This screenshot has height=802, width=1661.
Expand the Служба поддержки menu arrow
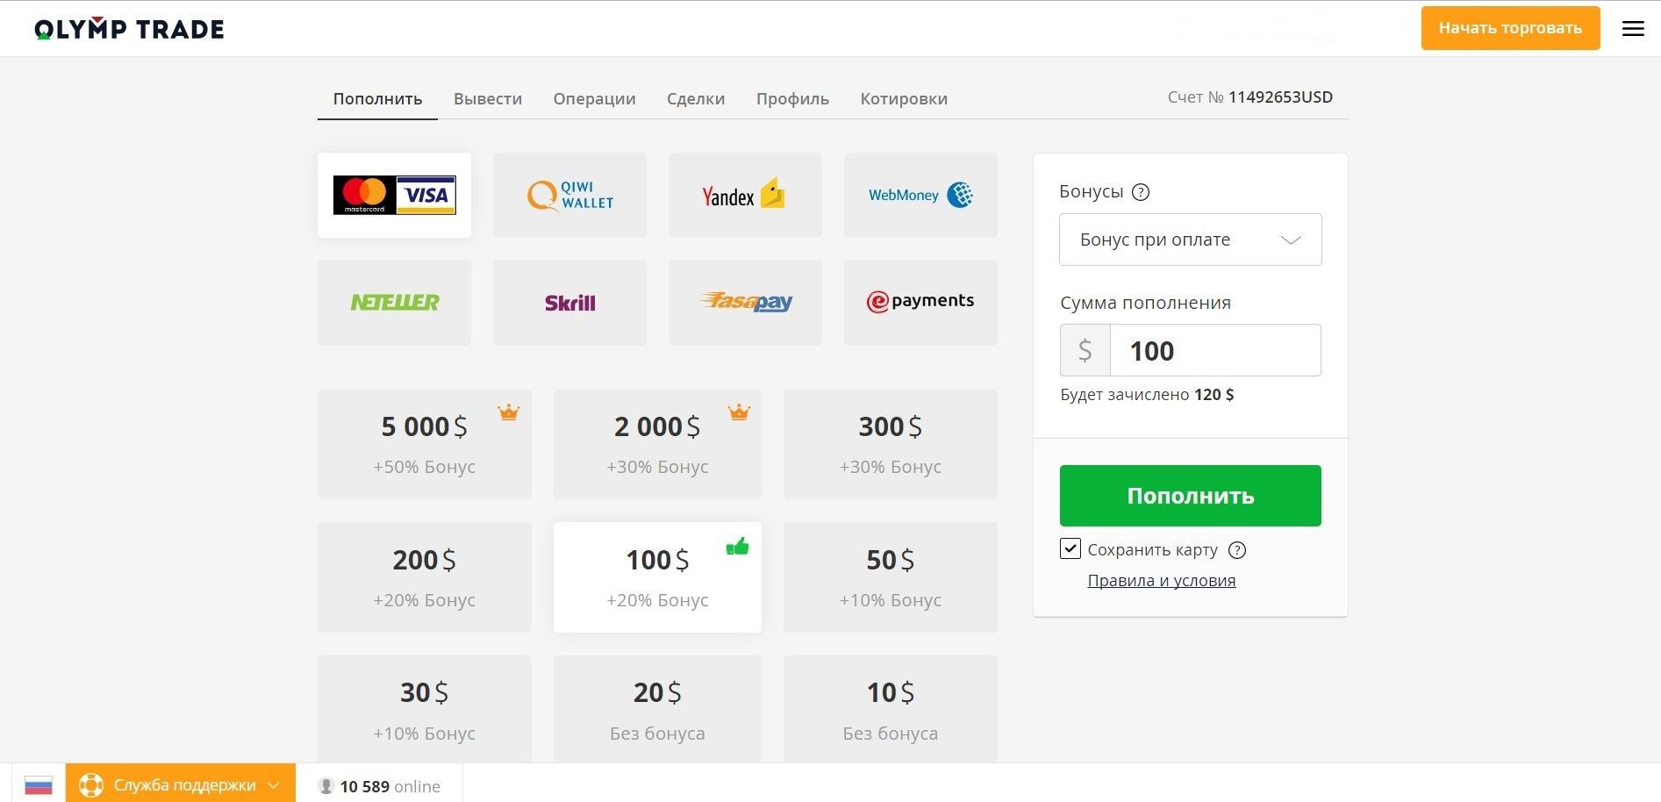pyautogui.click(x=273, y=785)
